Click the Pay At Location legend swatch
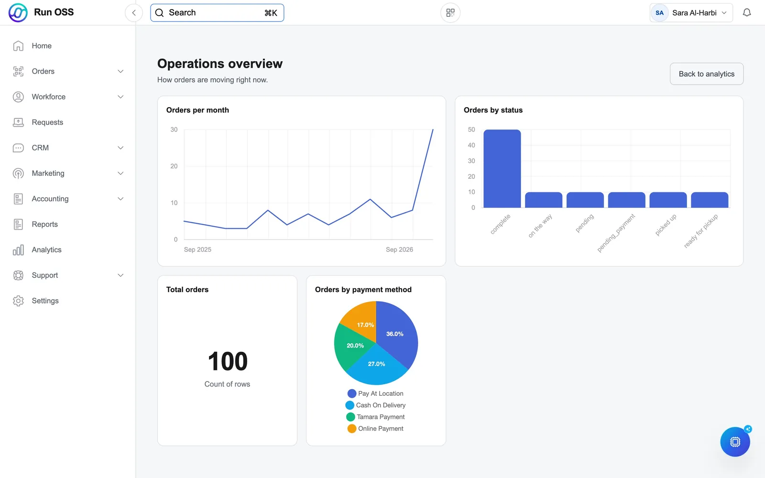Viewport: 765px width, 478px height. (x=352, y=393)
